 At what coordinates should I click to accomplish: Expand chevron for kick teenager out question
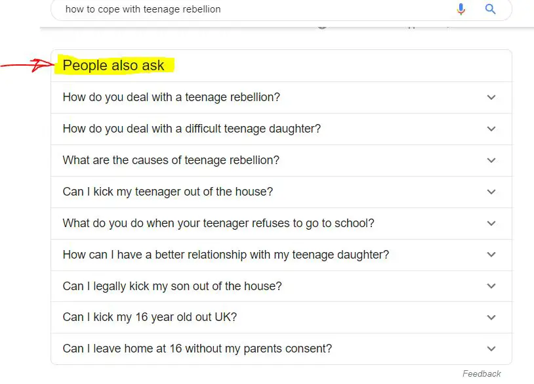point(491,192)
